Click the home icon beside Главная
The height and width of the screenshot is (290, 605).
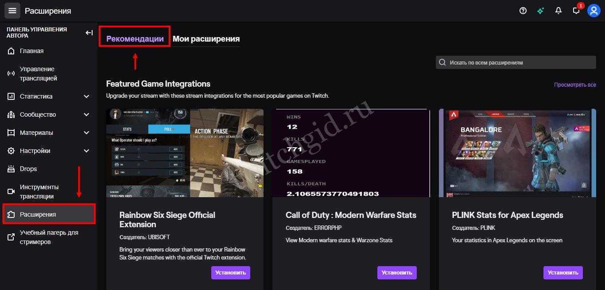click(x=12, y=51)
